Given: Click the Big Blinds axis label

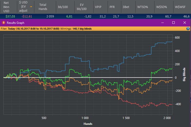Looking at the screenshot, I should (x=184, y=74).
